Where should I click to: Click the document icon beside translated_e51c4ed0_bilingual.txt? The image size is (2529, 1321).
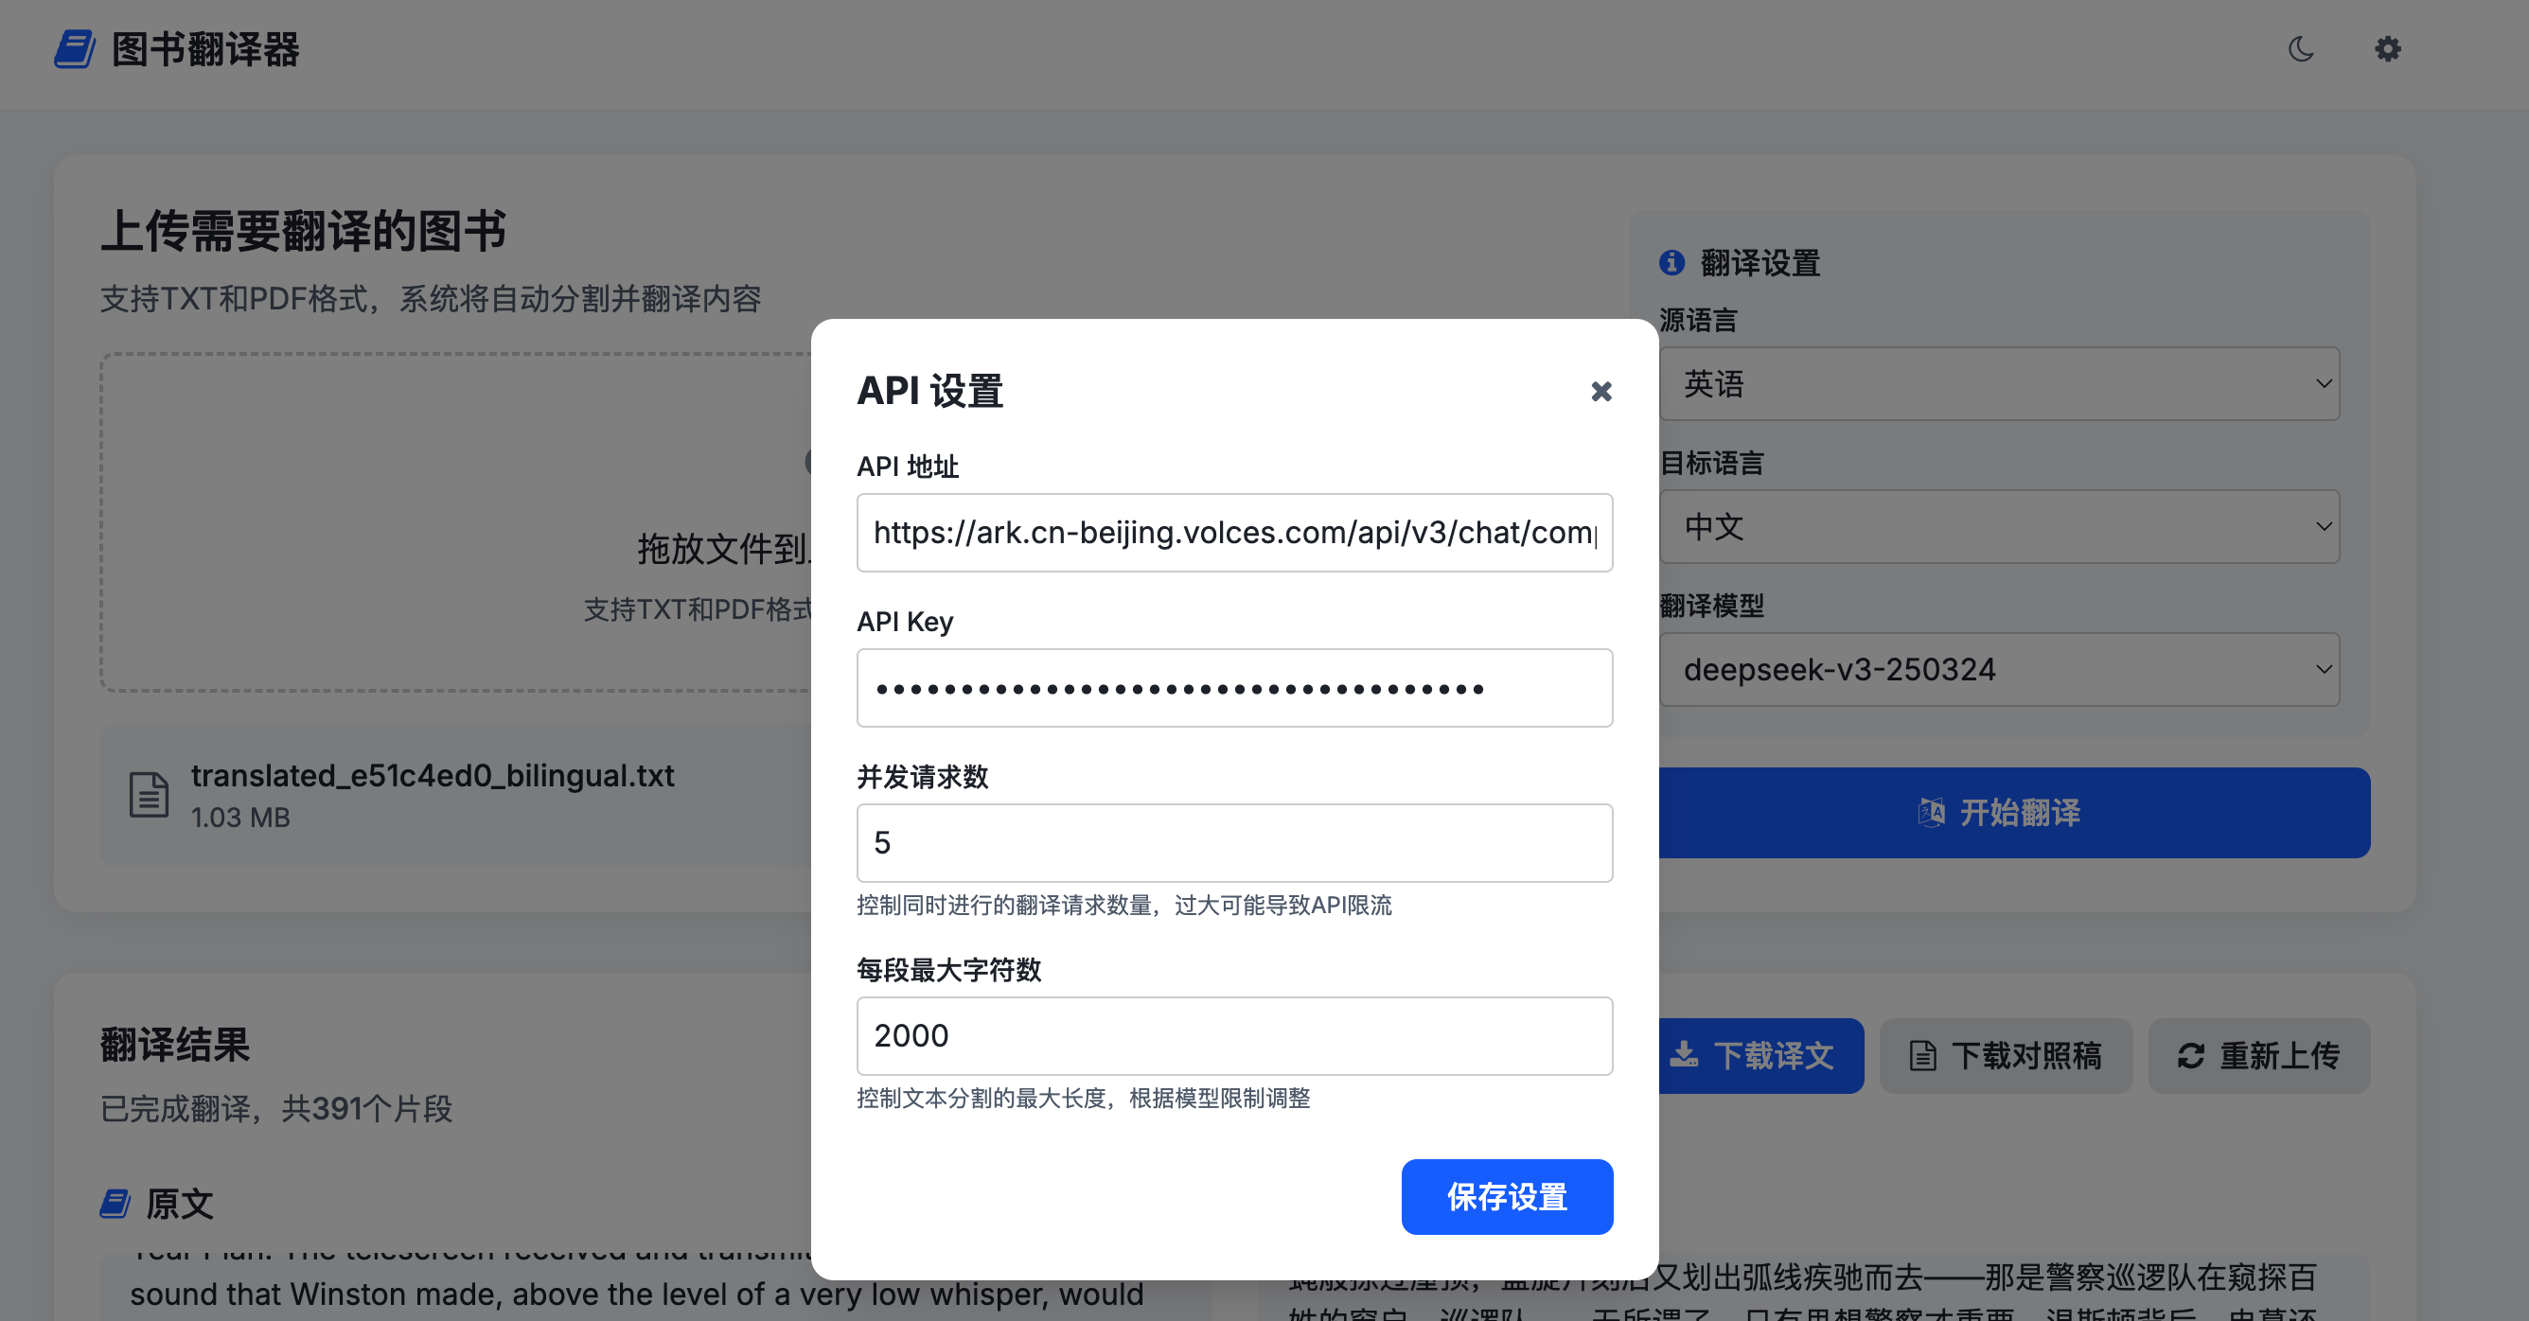[x=150, y=795]
